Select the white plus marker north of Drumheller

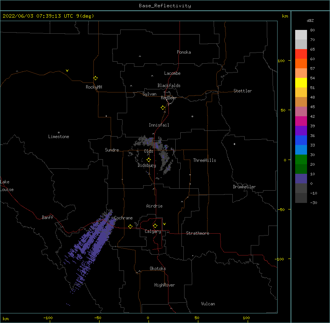234,144
